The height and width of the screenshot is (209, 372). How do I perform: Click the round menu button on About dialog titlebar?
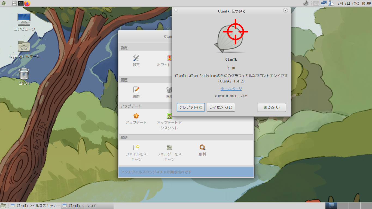click(176, 10)
